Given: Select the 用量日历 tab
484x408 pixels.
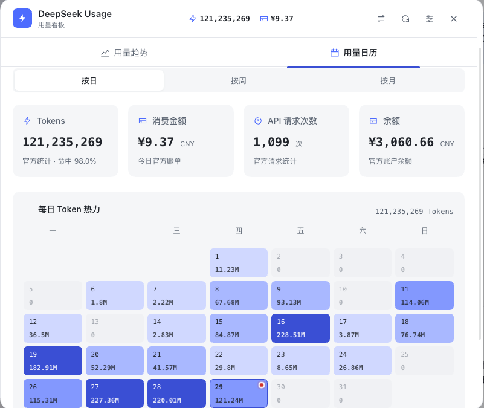Looking at the screenshot, I should [353, 53].
